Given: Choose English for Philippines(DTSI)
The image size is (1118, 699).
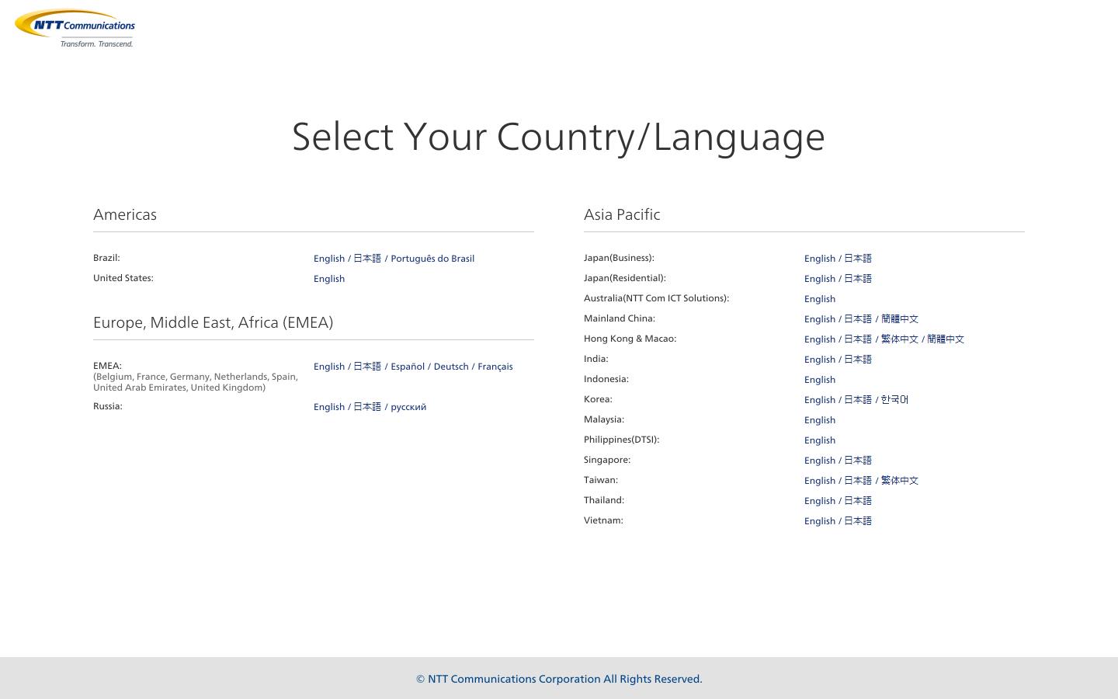Looking at the screenshot, I should [819, 440].
